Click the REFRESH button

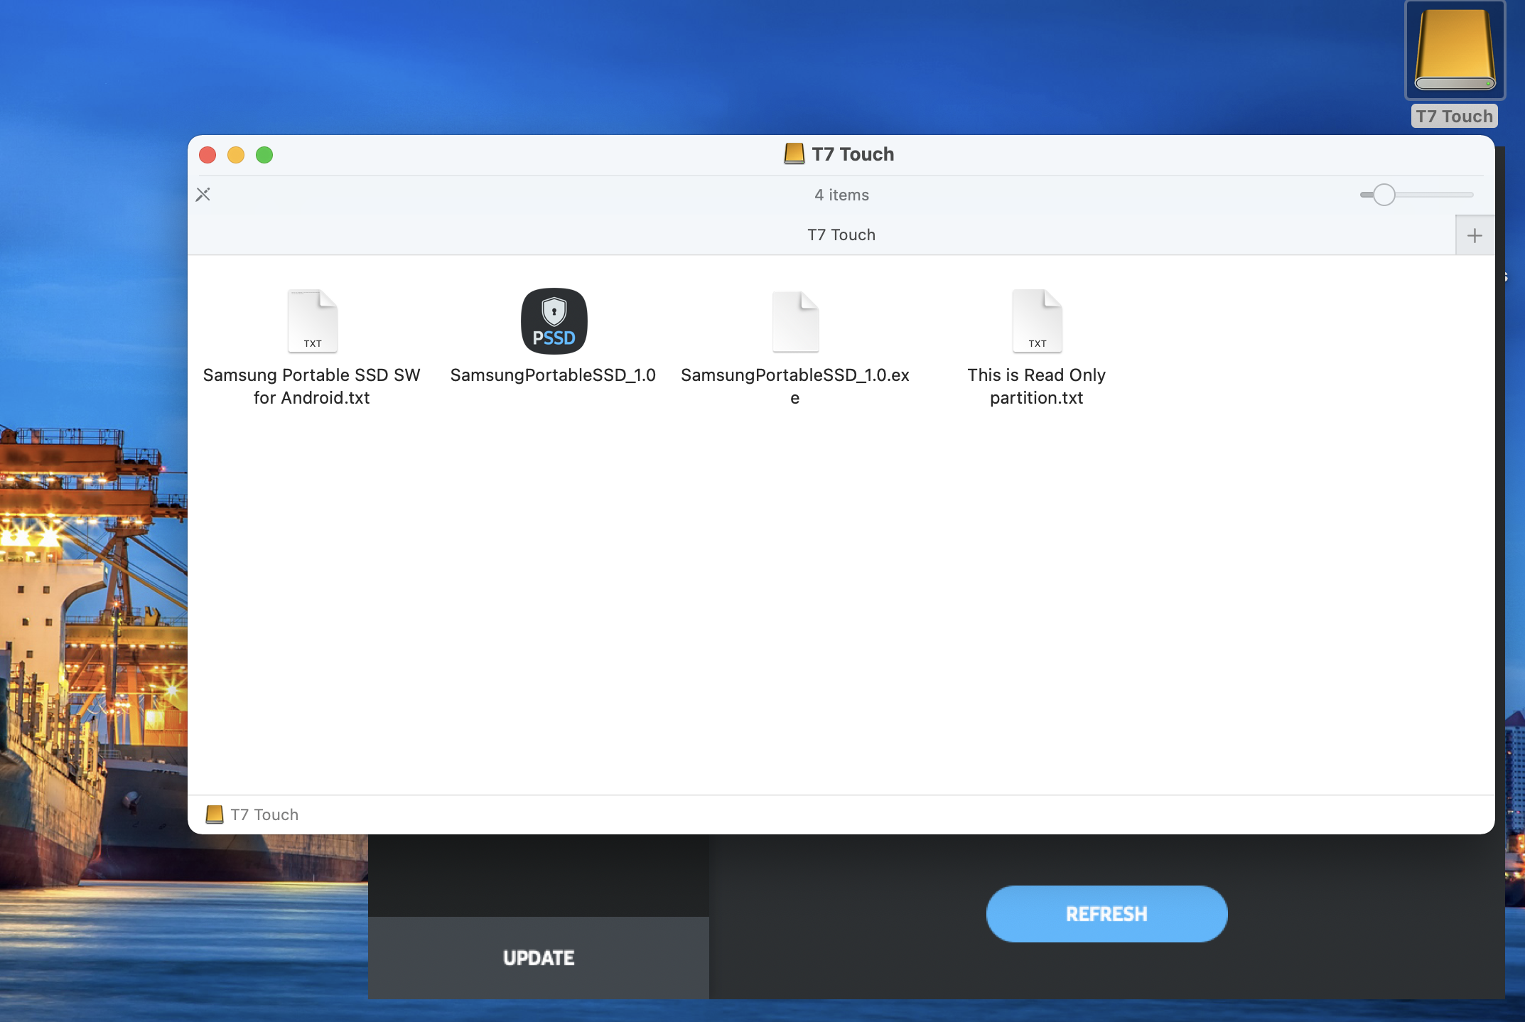click(x=1106, y=914)
